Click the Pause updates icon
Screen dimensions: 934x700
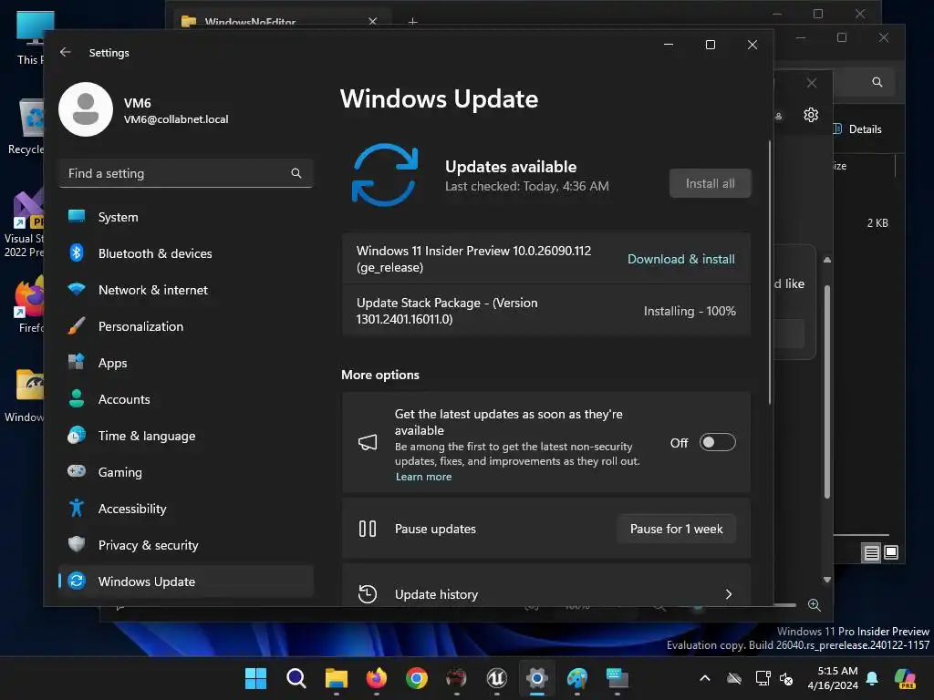[x=368, y=529]
